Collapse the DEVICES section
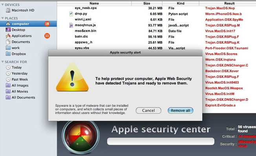The width and height of the screenshot is (256, 156). tap(2, 5)
